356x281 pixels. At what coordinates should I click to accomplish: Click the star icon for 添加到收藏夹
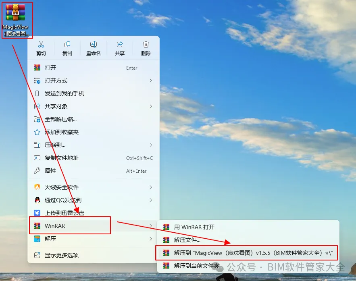[x=37, y=132]
